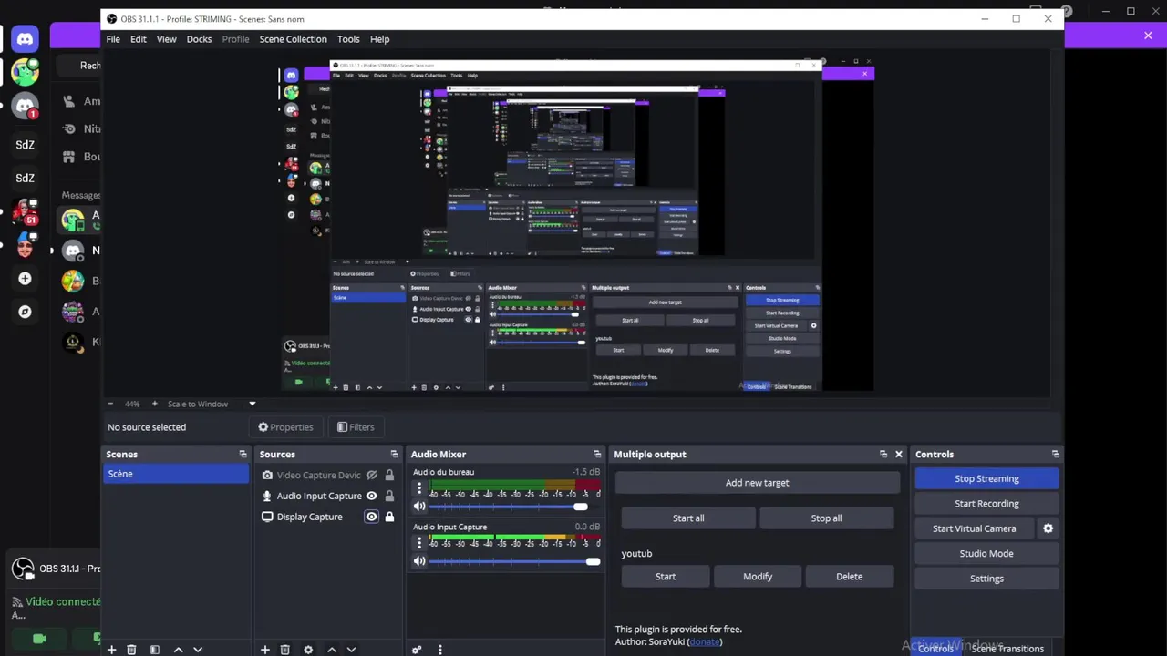Open Discord home icon in the server list
The height and width of the screenshot is (656, 1167).
(x=25, y=38)
